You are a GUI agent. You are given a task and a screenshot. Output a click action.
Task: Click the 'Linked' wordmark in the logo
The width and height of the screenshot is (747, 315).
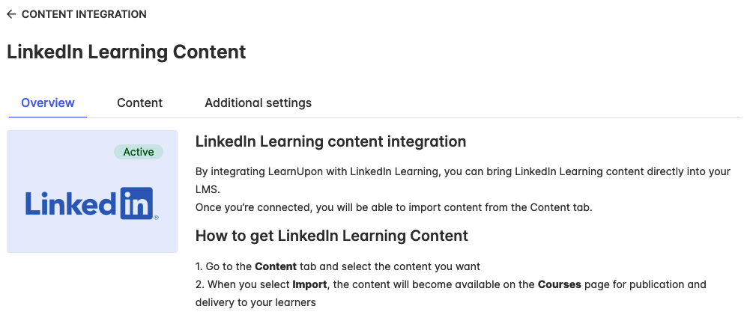pos(71,204)
